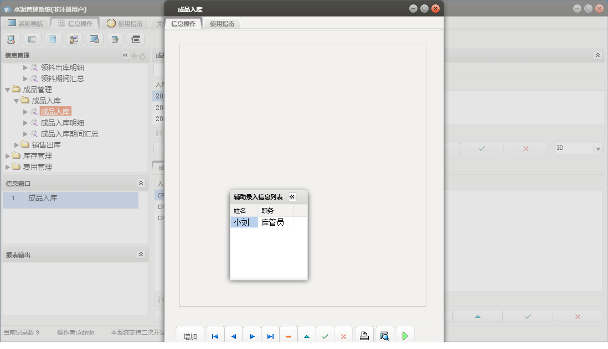
Task: Jump to first record in 成品入库 dialog
Action: coord(215,336)
